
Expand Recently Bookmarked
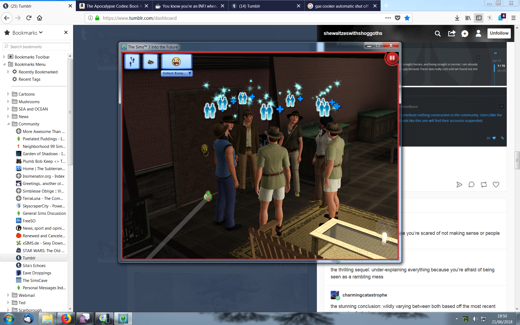[8, 72]
